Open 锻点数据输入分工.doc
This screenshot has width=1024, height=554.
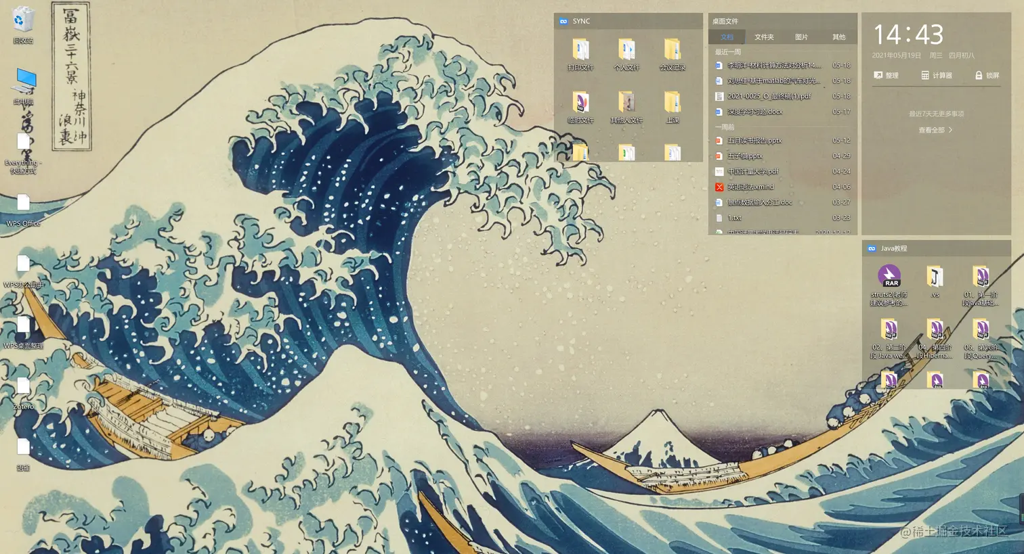pyautogui.click(x=783, y=202)
